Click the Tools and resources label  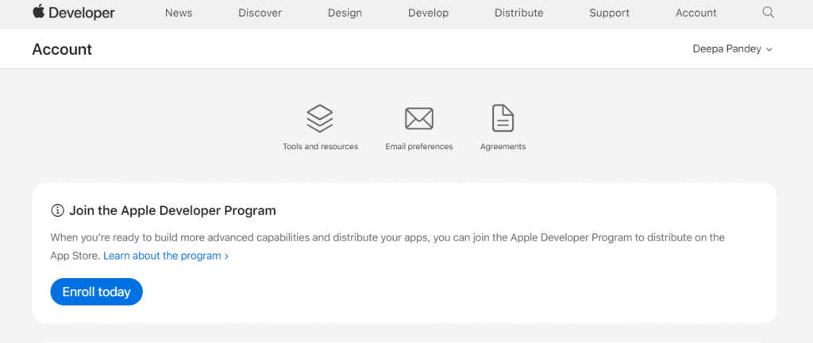[x=320, y=147]
